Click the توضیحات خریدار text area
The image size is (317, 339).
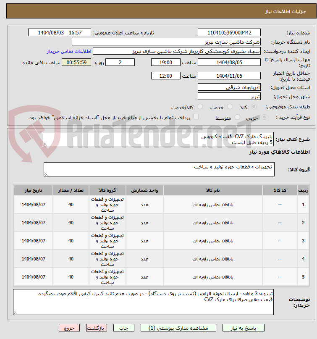pos(143,302)
